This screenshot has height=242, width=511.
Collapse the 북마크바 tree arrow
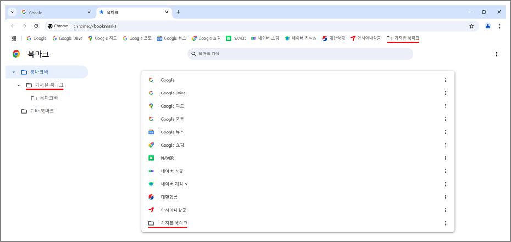14,72
